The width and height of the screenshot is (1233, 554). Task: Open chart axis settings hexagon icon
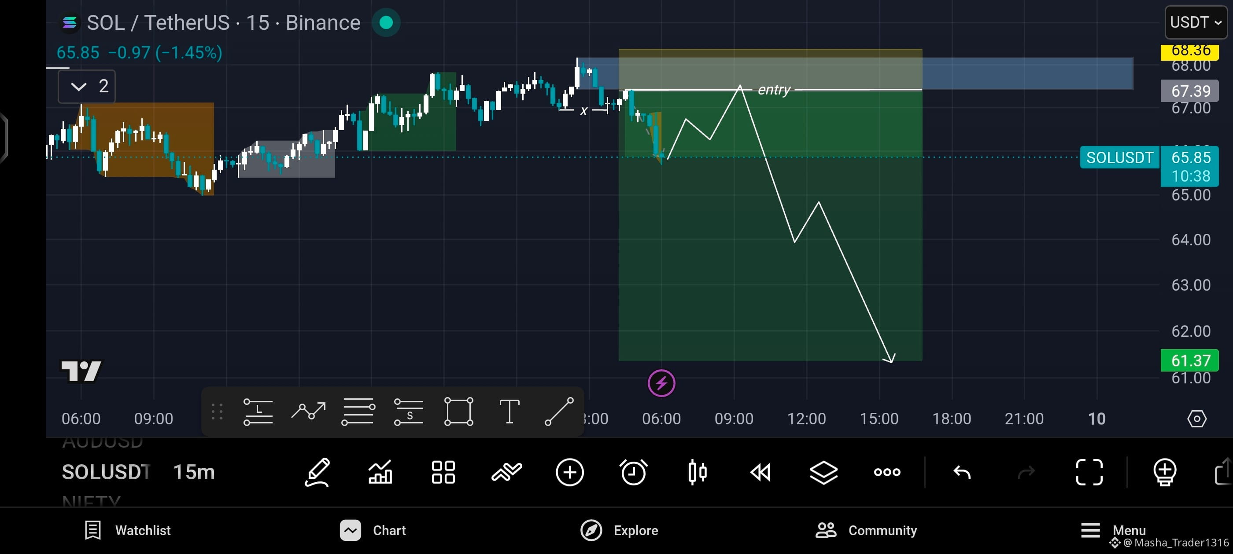(x=1196, y=419)
